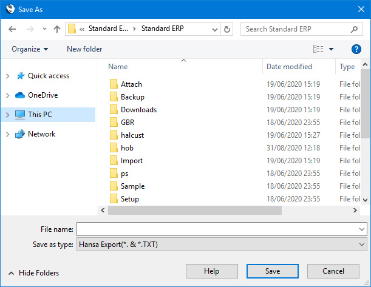Select OneDrive in sidebar
The image size is (371, 287).
43,95
